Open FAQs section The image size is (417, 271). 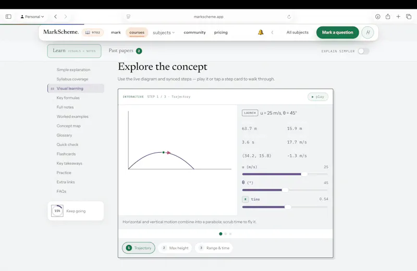pyautogui.click(x=62, y=191)
